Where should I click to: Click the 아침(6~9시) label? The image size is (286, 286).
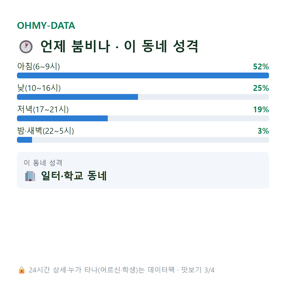(x=38, y=66)
